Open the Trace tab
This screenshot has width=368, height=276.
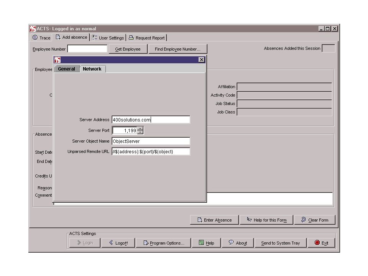(41, 38)
